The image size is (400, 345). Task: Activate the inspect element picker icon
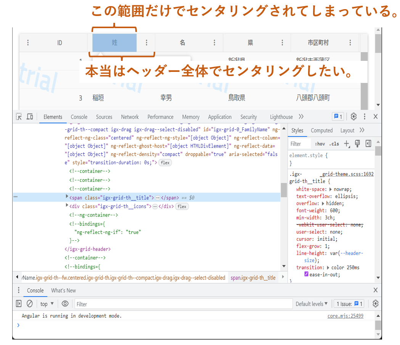tap(19, 117)
